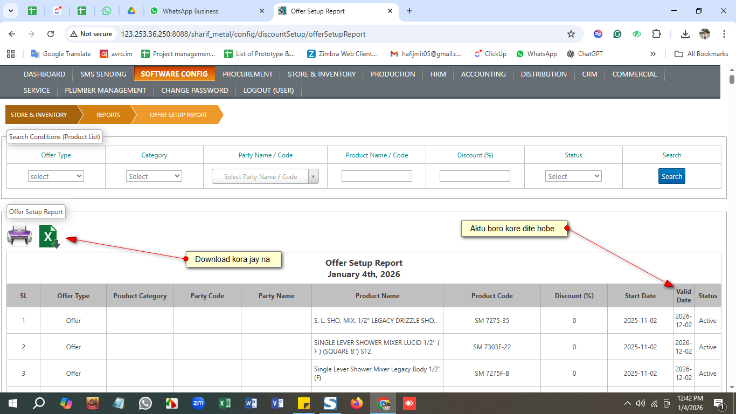Viewport: 736px width, 414px height.
Task: Open the system volume control
Action: click(641, 403)
